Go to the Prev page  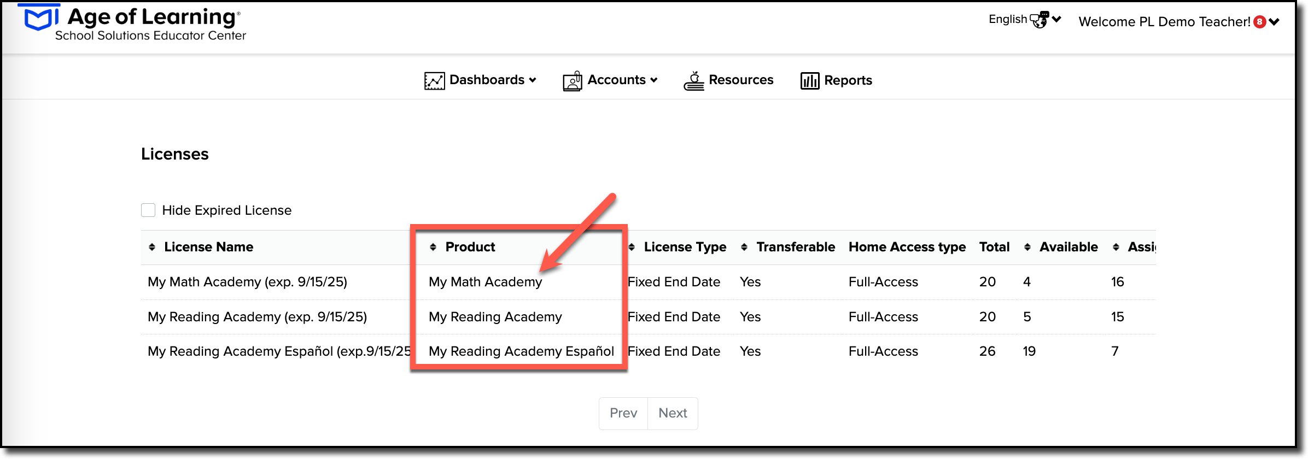623,414
